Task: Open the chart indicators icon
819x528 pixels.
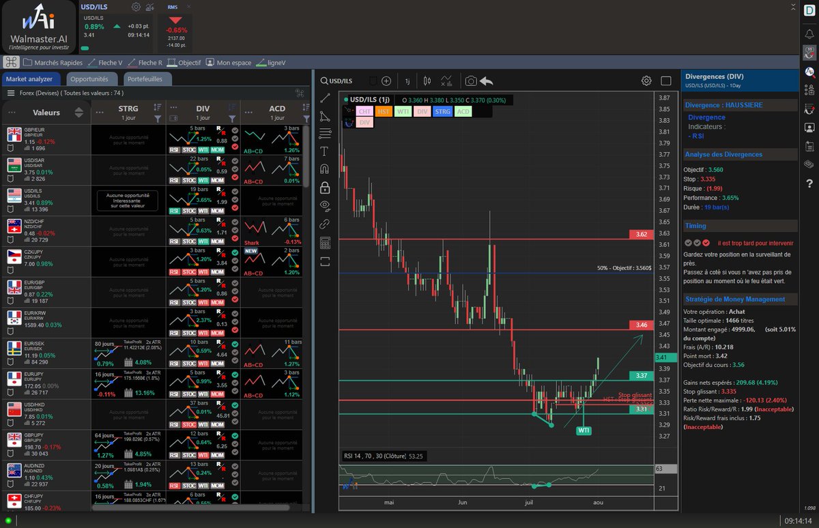Action: pyautogui.click(x=446, y=80)
